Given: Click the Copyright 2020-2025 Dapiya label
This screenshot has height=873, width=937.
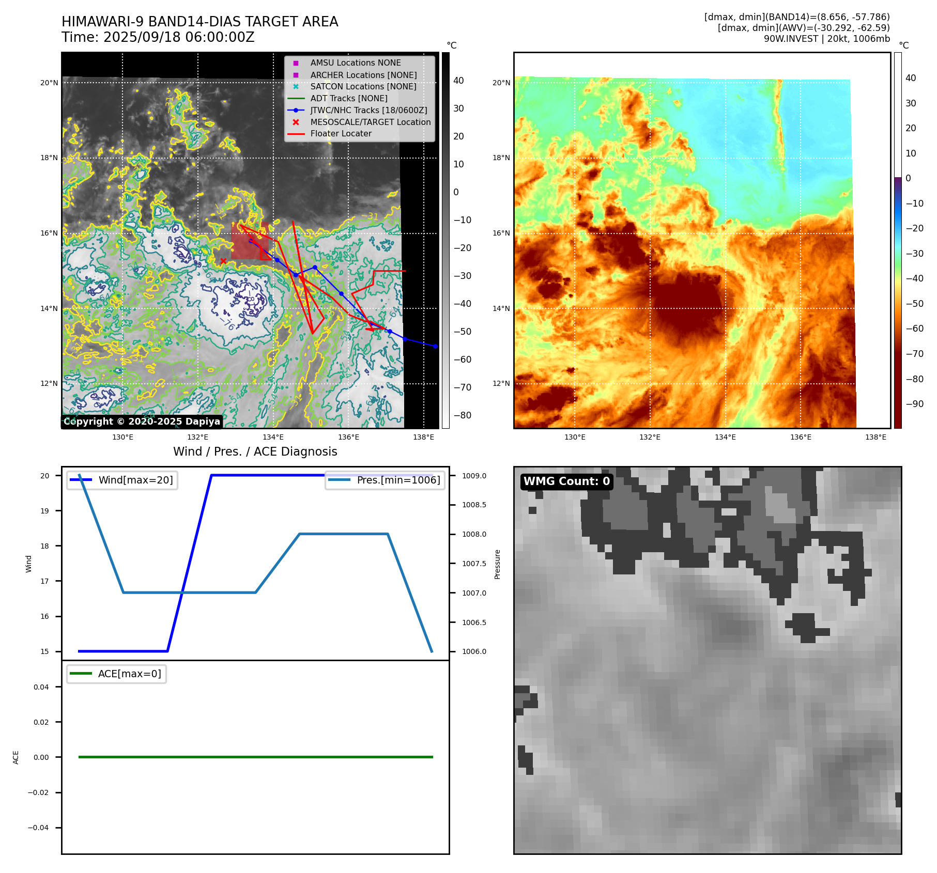Looking at the screenshot, I should click(x=142, y=422).
